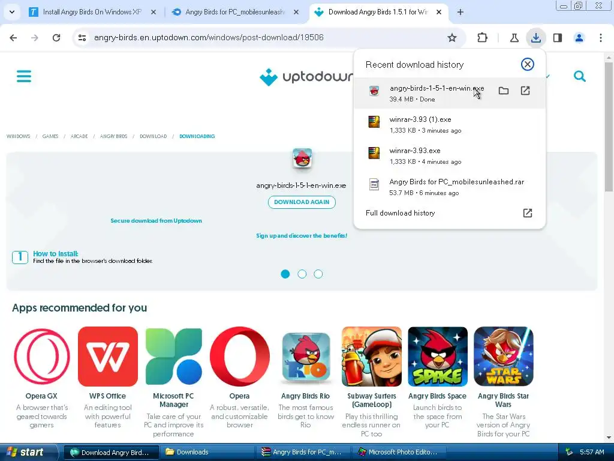Open Chrome three-dot menu
The width and height of the screenshot is (614, 461).
tap(601, 38)
